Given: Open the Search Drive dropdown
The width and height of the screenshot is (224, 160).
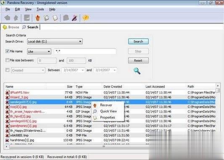Looking at the screenshot, I should pyautogui.click(x=55, y=42).
